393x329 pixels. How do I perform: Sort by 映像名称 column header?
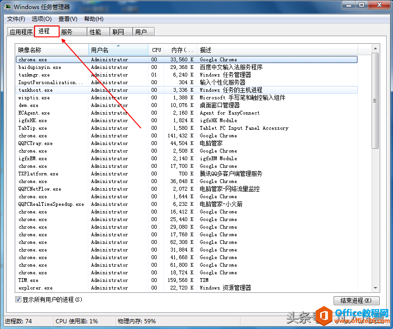(52, 50)
